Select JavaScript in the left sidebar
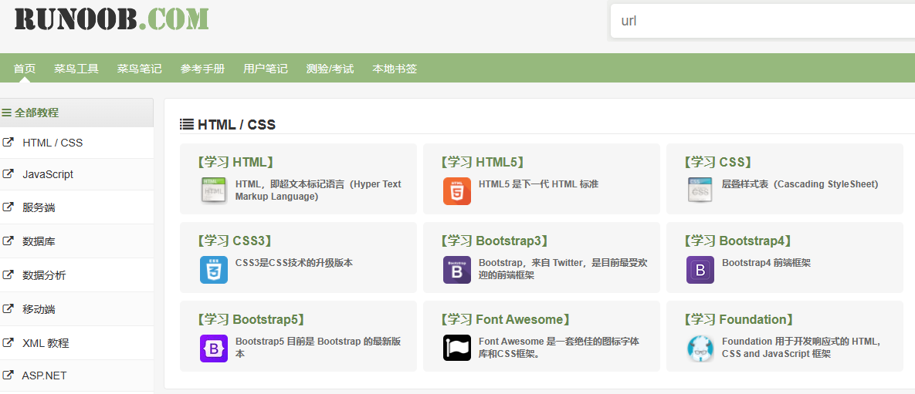 click(48, 174)
